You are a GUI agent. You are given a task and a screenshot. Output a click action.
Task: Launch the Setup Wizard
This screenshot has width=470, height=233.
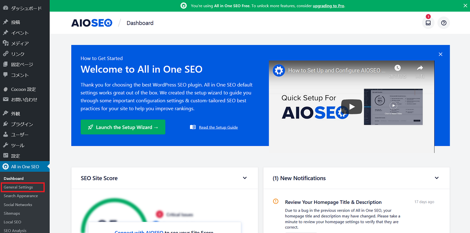[x=123, y=127]
